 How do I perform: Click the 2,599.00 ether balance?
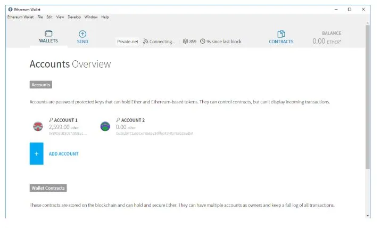click(x=64, y=127)
